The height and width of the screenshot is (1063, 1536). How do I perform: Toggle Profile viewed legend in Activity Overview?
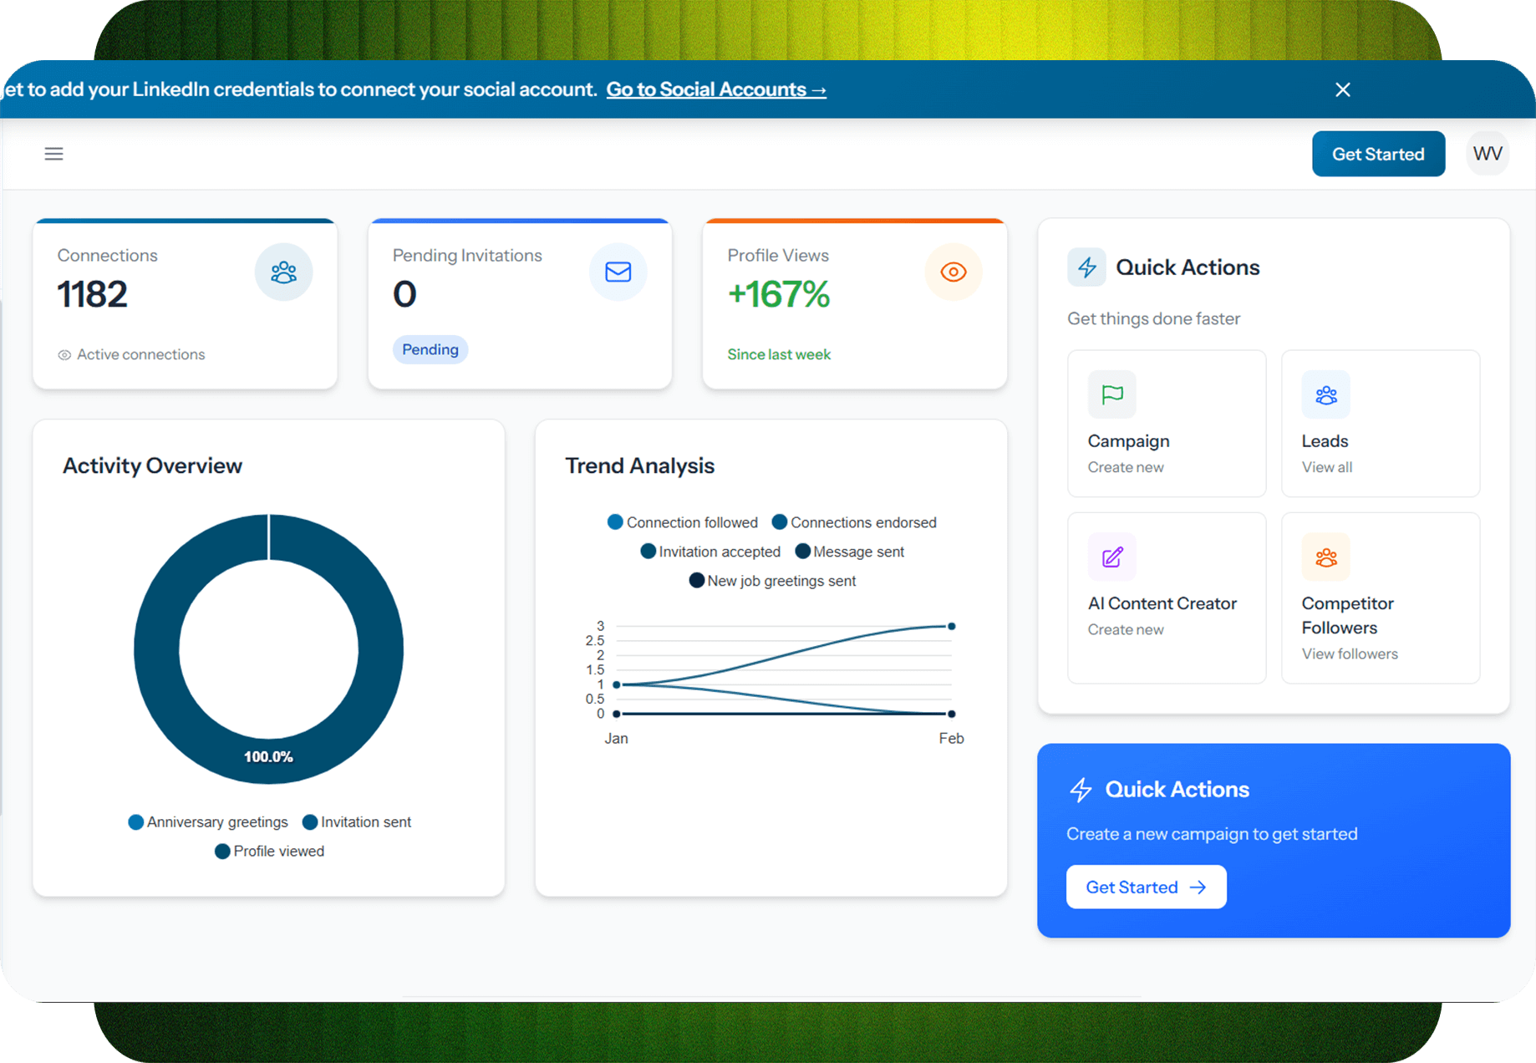coord(269,851)
